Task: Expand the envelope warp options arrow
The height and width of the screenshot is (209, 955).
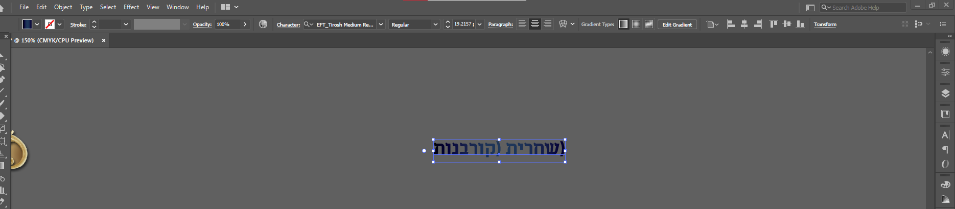Action: click(x=572, y=24)
